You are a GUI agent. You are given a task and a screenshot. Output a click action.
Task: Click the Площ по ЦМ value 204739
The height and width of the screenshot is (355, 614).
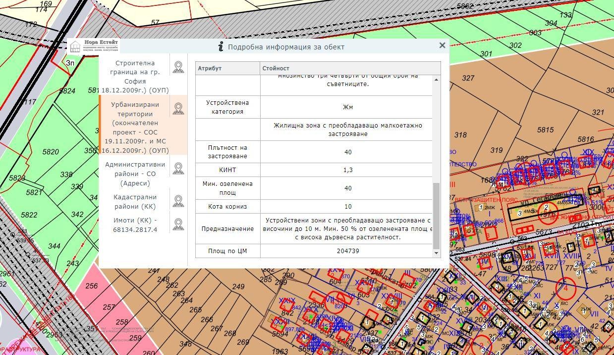pos(347,251)
